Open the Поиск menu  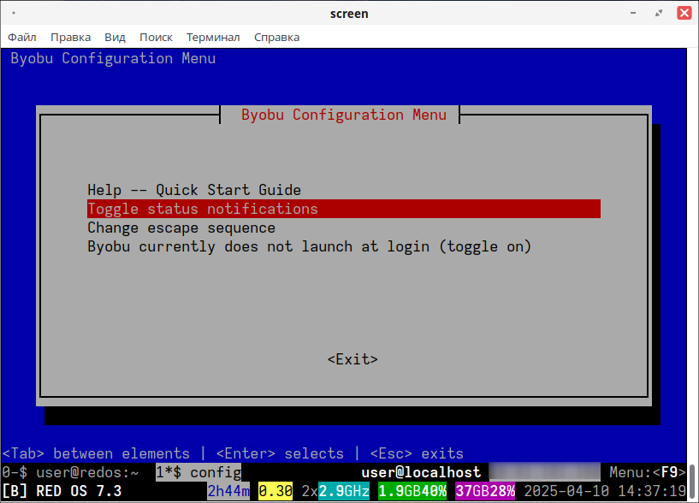[156, 37]
